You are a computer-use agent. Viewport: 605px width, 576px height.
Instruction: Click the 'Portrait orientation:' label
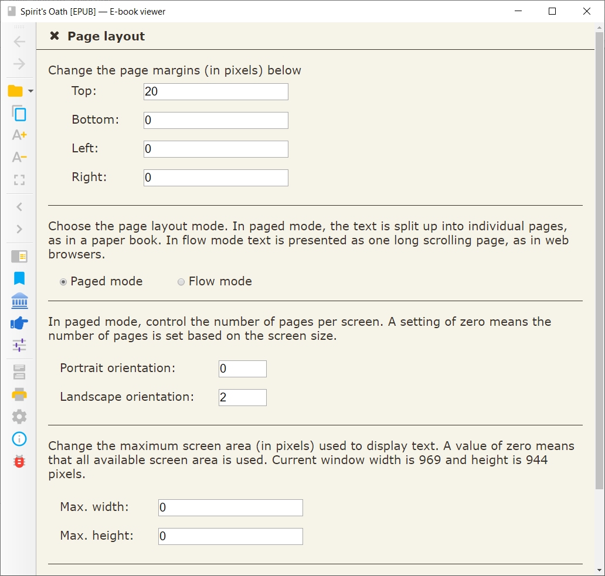tap(118, 368)
